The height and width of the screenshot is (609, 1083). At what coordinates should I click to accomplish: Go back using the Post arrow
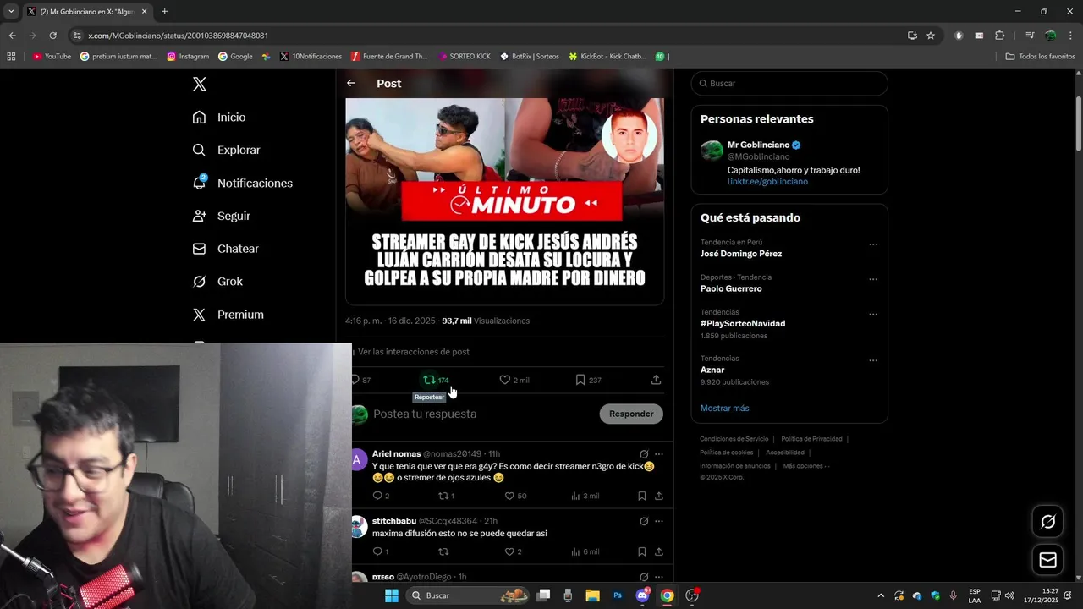[351, 83]
